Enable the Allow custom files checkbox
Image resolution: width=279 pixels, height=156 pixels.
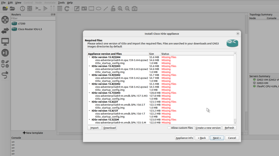click(x=169, y=128)
